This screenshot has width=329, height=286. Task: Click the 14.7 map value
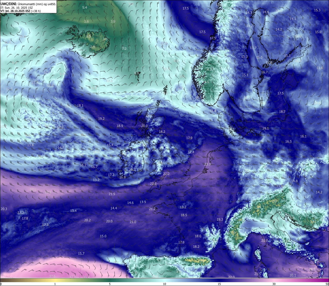click(61, 148)
